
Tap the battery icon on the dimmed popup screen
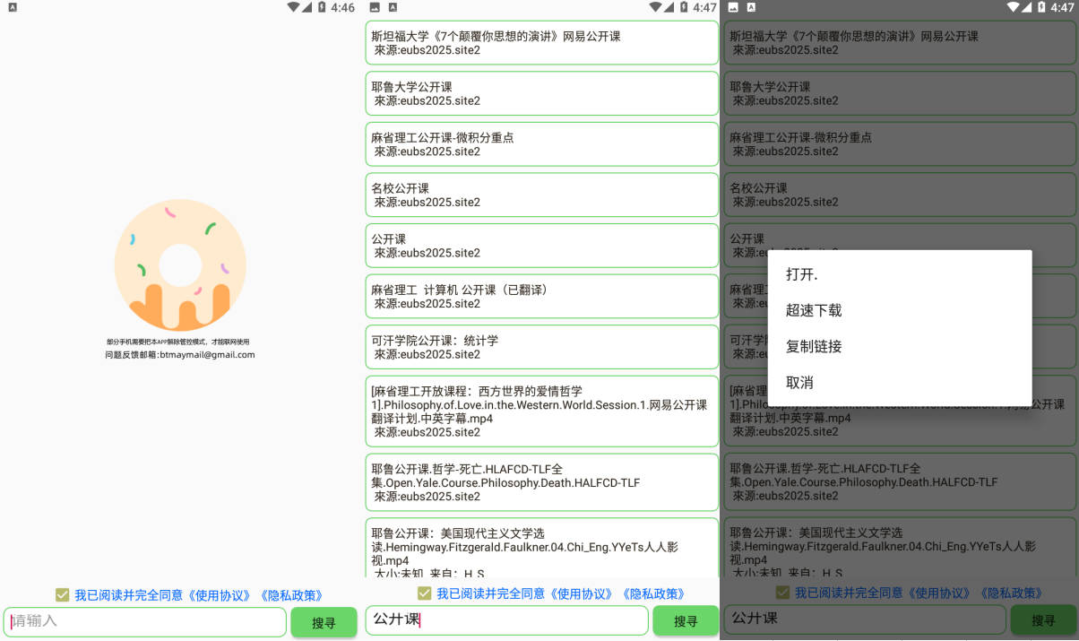[1041, 7]
